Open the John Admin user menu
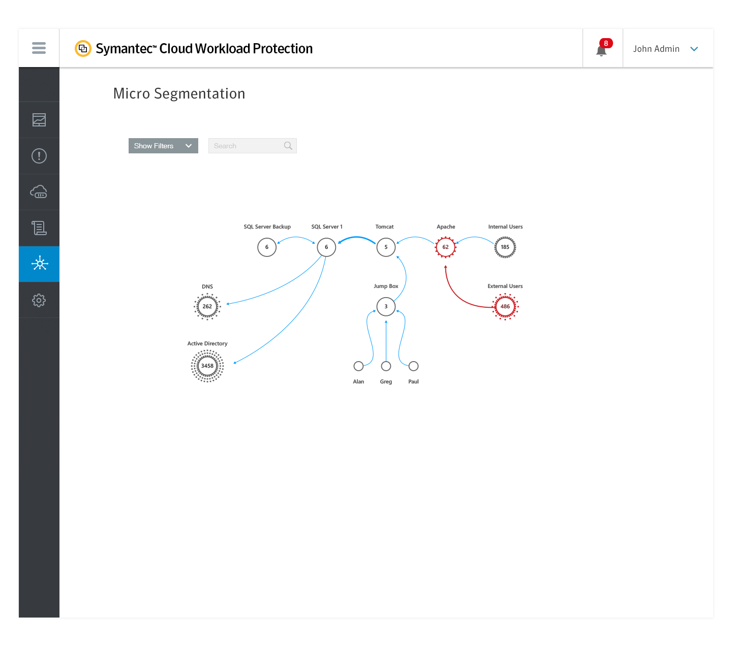 (x=665, y=49)
